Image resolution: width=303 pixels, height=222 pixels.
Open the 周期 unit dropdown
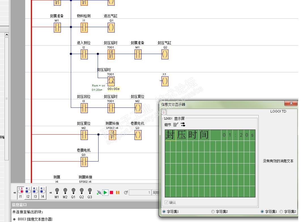155,193
